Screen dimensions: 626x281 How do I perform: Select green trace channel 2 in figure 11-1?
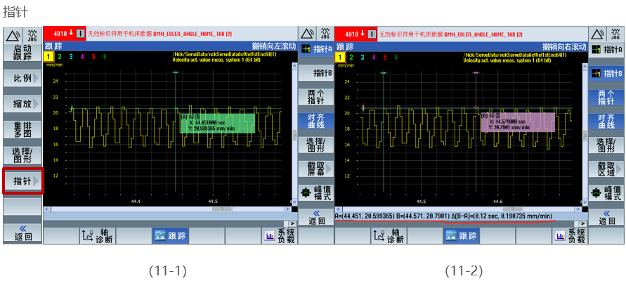coord(60,57)
